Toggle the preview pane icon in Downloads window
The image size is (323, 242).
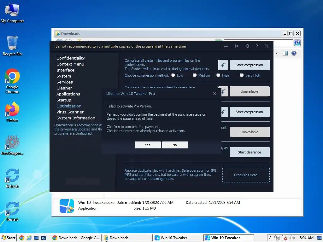(x=285, y=53)
